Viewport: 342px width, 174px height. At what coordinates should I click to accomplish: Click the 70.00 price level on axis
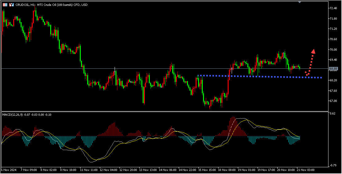[333, 49]
